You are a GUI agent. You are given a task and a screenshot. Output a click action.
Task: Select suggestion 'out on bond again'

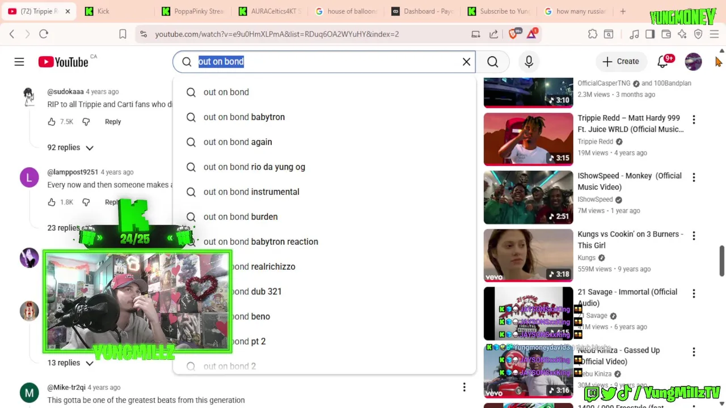(x=324, y=142)
